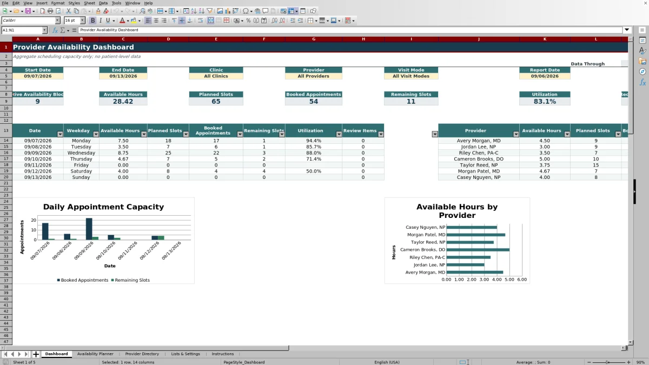Click the Sort Ascending icon
This screenshot has width=649, height=365.
coord(194,11)
